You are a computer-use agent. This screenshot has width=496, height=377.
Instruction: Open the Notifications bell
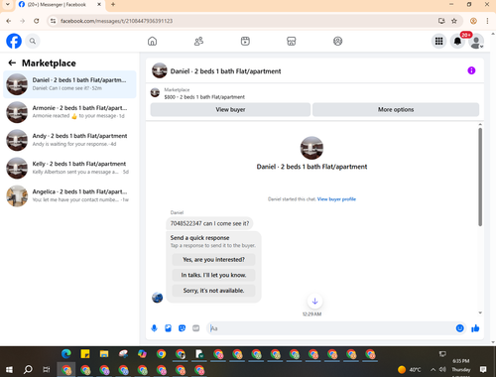(457, 41)
